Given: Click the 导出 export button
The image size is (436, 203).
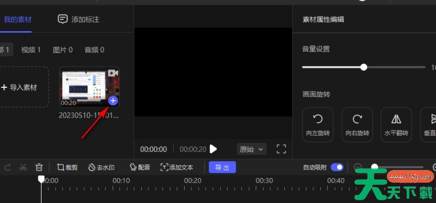Looking at the screenshot, I should point(222,167).
